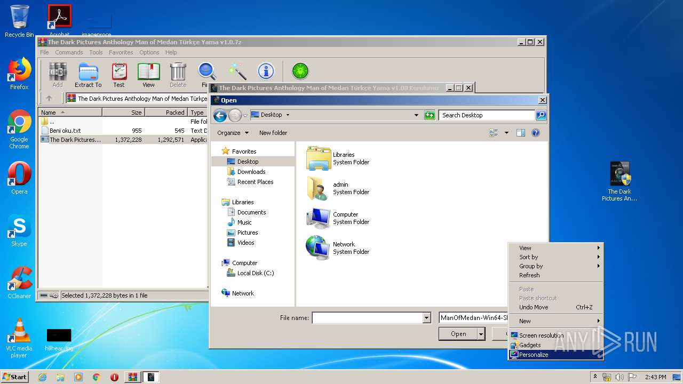Image resolution: width=683 pixels, height=384 pixels.
Task: Expand Sort by in context menu
Action: (555, 257)
